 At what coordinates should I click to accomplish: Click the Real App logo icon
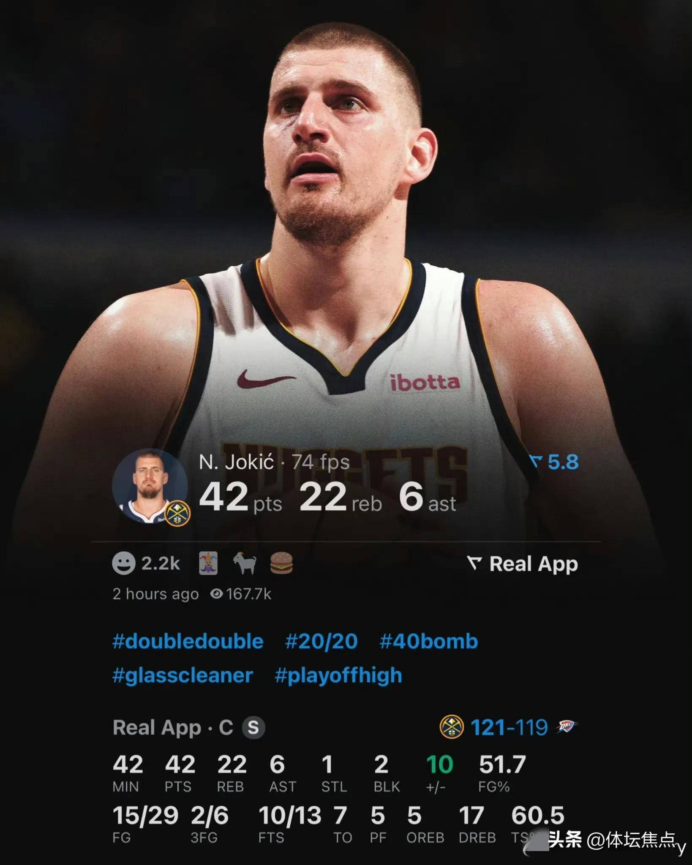(x=475, y=563)
